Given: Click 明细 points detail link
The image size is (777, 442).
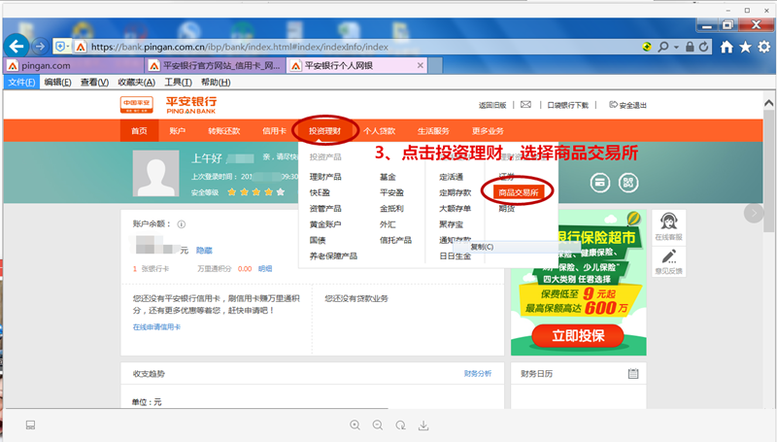Looking at the screenshot, I should pos(265,268).
